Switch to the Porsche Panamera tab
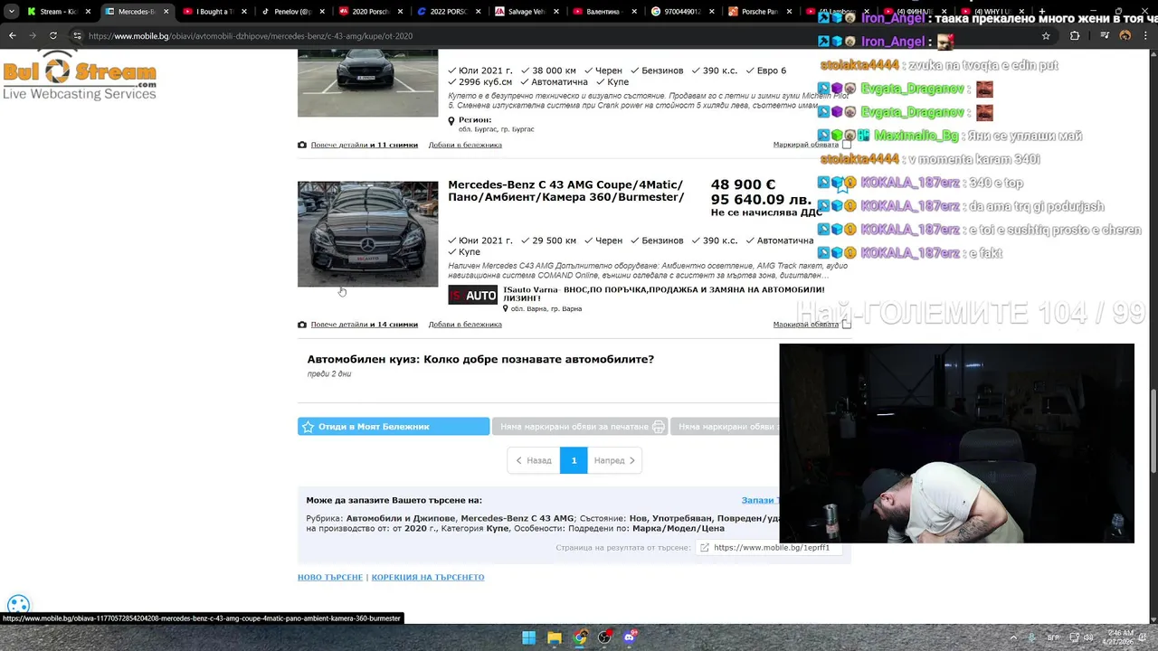Viewport: 1158px width, 651px height. click(x=758, y=12)
